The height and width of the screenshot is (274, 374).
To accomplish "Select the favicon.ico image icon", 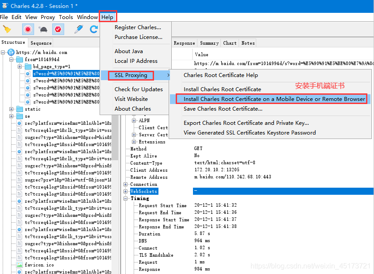I will [x=19, y=265].
